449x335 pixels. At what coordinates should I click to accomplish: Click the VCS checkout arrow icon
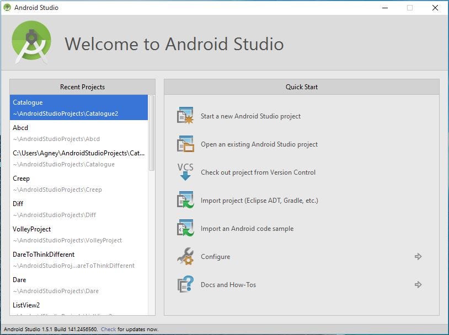click(185, 172)
